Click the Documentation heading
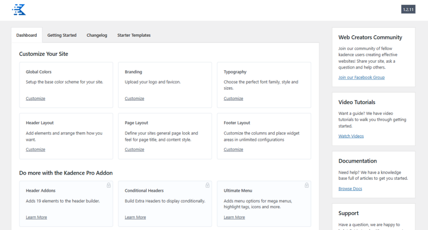This screenshot has width=428, height=230. [x=358, y=161]
